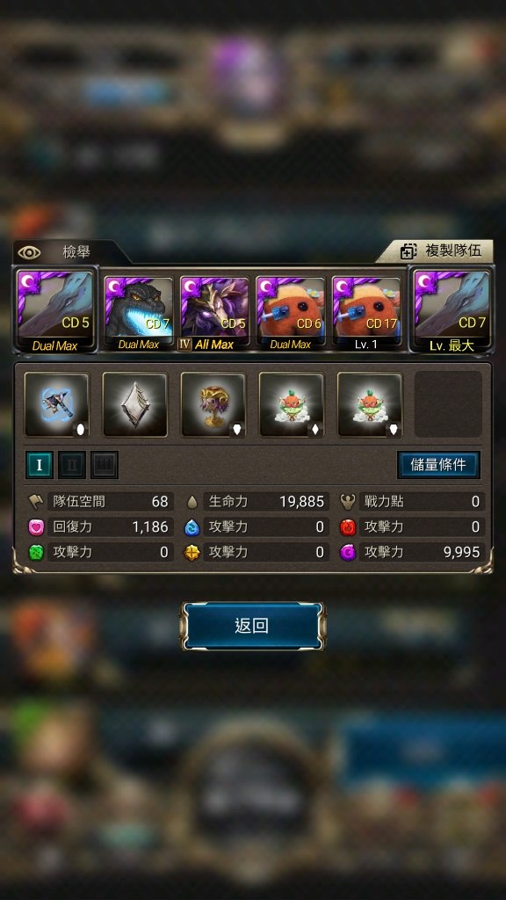Select the Godzilla card with CD 7
Image resolution: width=506 pixels, height=900 pixels.
tap(138, 314)
